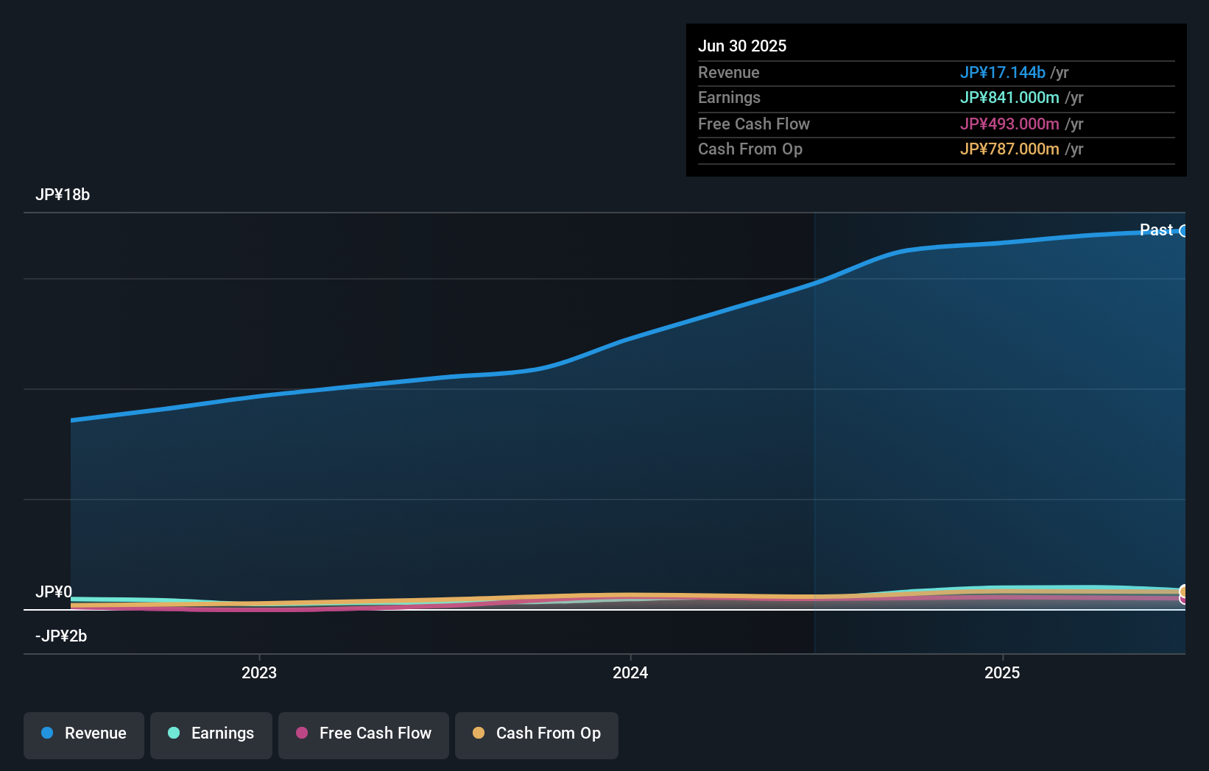Click the pink Free Cash Flow legend dot

coord(302,733)
